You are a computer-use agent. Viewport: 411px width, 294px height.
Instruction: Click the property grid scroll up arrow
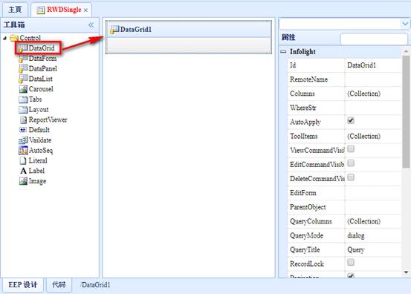[406, 51]
